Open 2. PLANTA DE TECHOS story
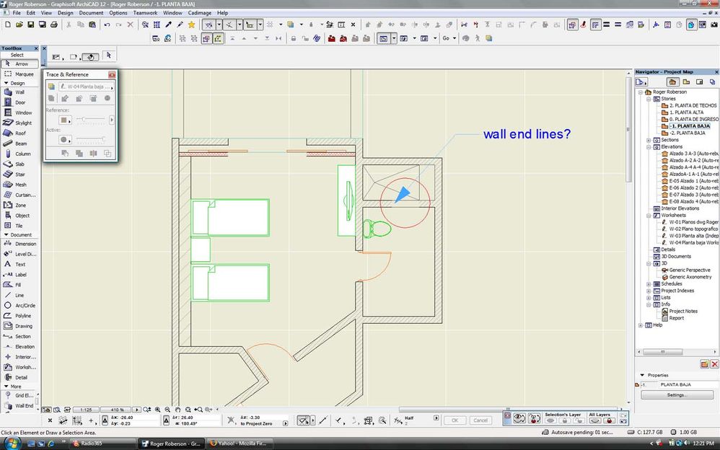Screen dimensions: 720x450 pyautogui.click(x=693, y=106)
